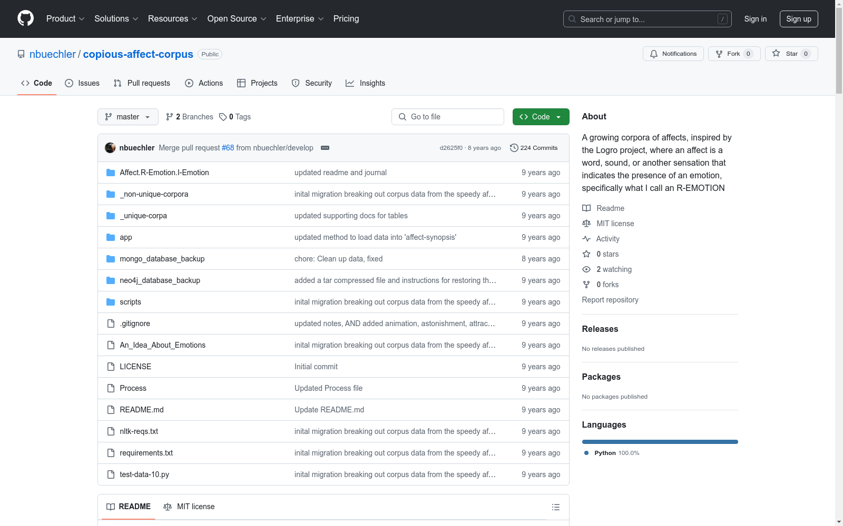843x526 pixels.
Task: Click the Python 100.0% language link
Action: pyautogui.click(x=612, y=453)
